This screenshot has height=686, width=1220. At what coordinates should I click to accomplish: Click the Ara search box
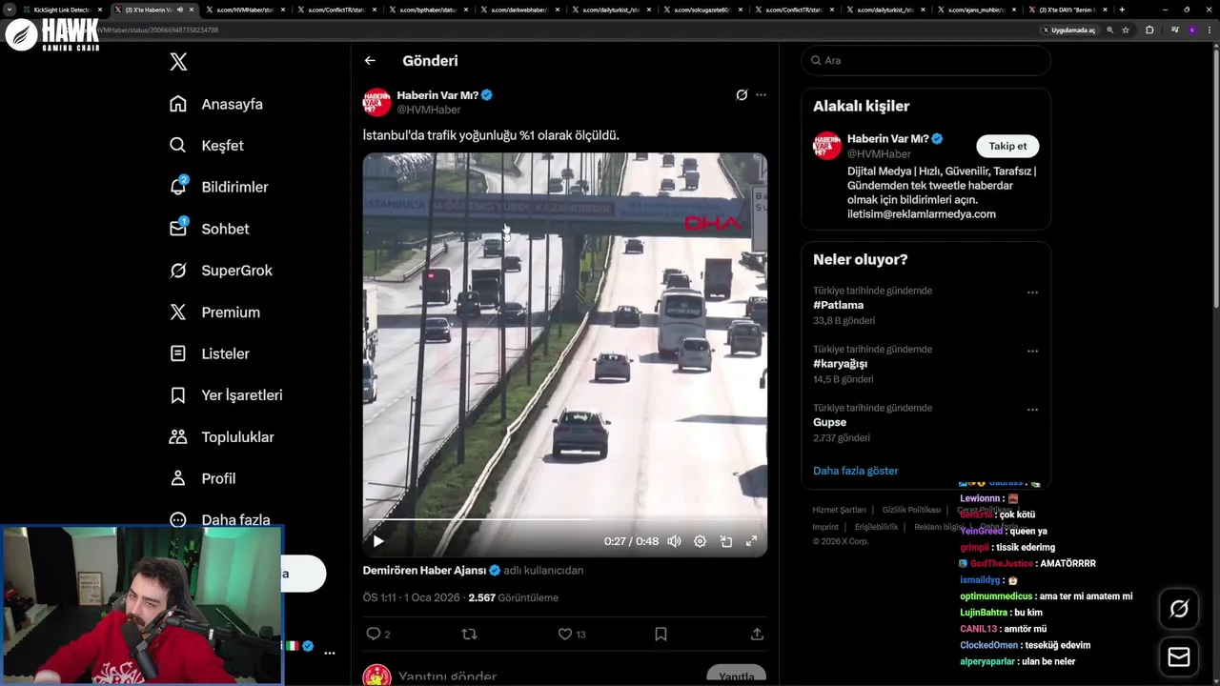(x=925, y=60)
